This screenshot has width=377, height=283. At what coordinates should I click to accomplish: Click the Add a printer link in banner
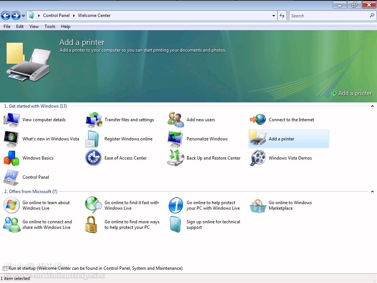pos(352,93)
